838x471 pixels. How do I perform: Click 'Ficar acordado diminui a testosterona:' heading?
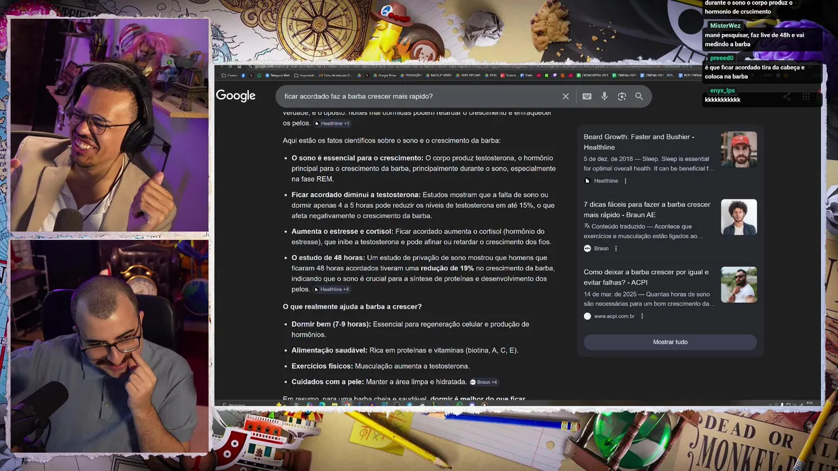(356, 195)
